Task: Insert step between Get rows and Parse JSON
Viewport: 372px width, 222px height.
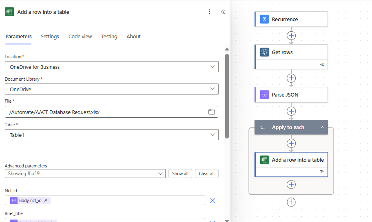Action: [291, 78]
